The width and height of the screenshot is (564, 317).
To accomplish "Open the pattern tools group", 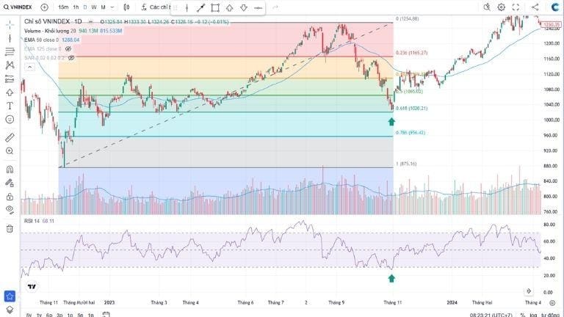I will tap(10, 65).
